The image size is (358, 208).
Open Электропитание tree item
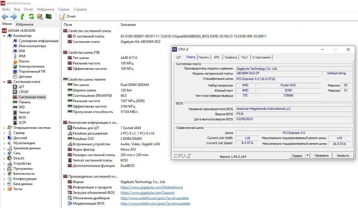tap(32, 66)
